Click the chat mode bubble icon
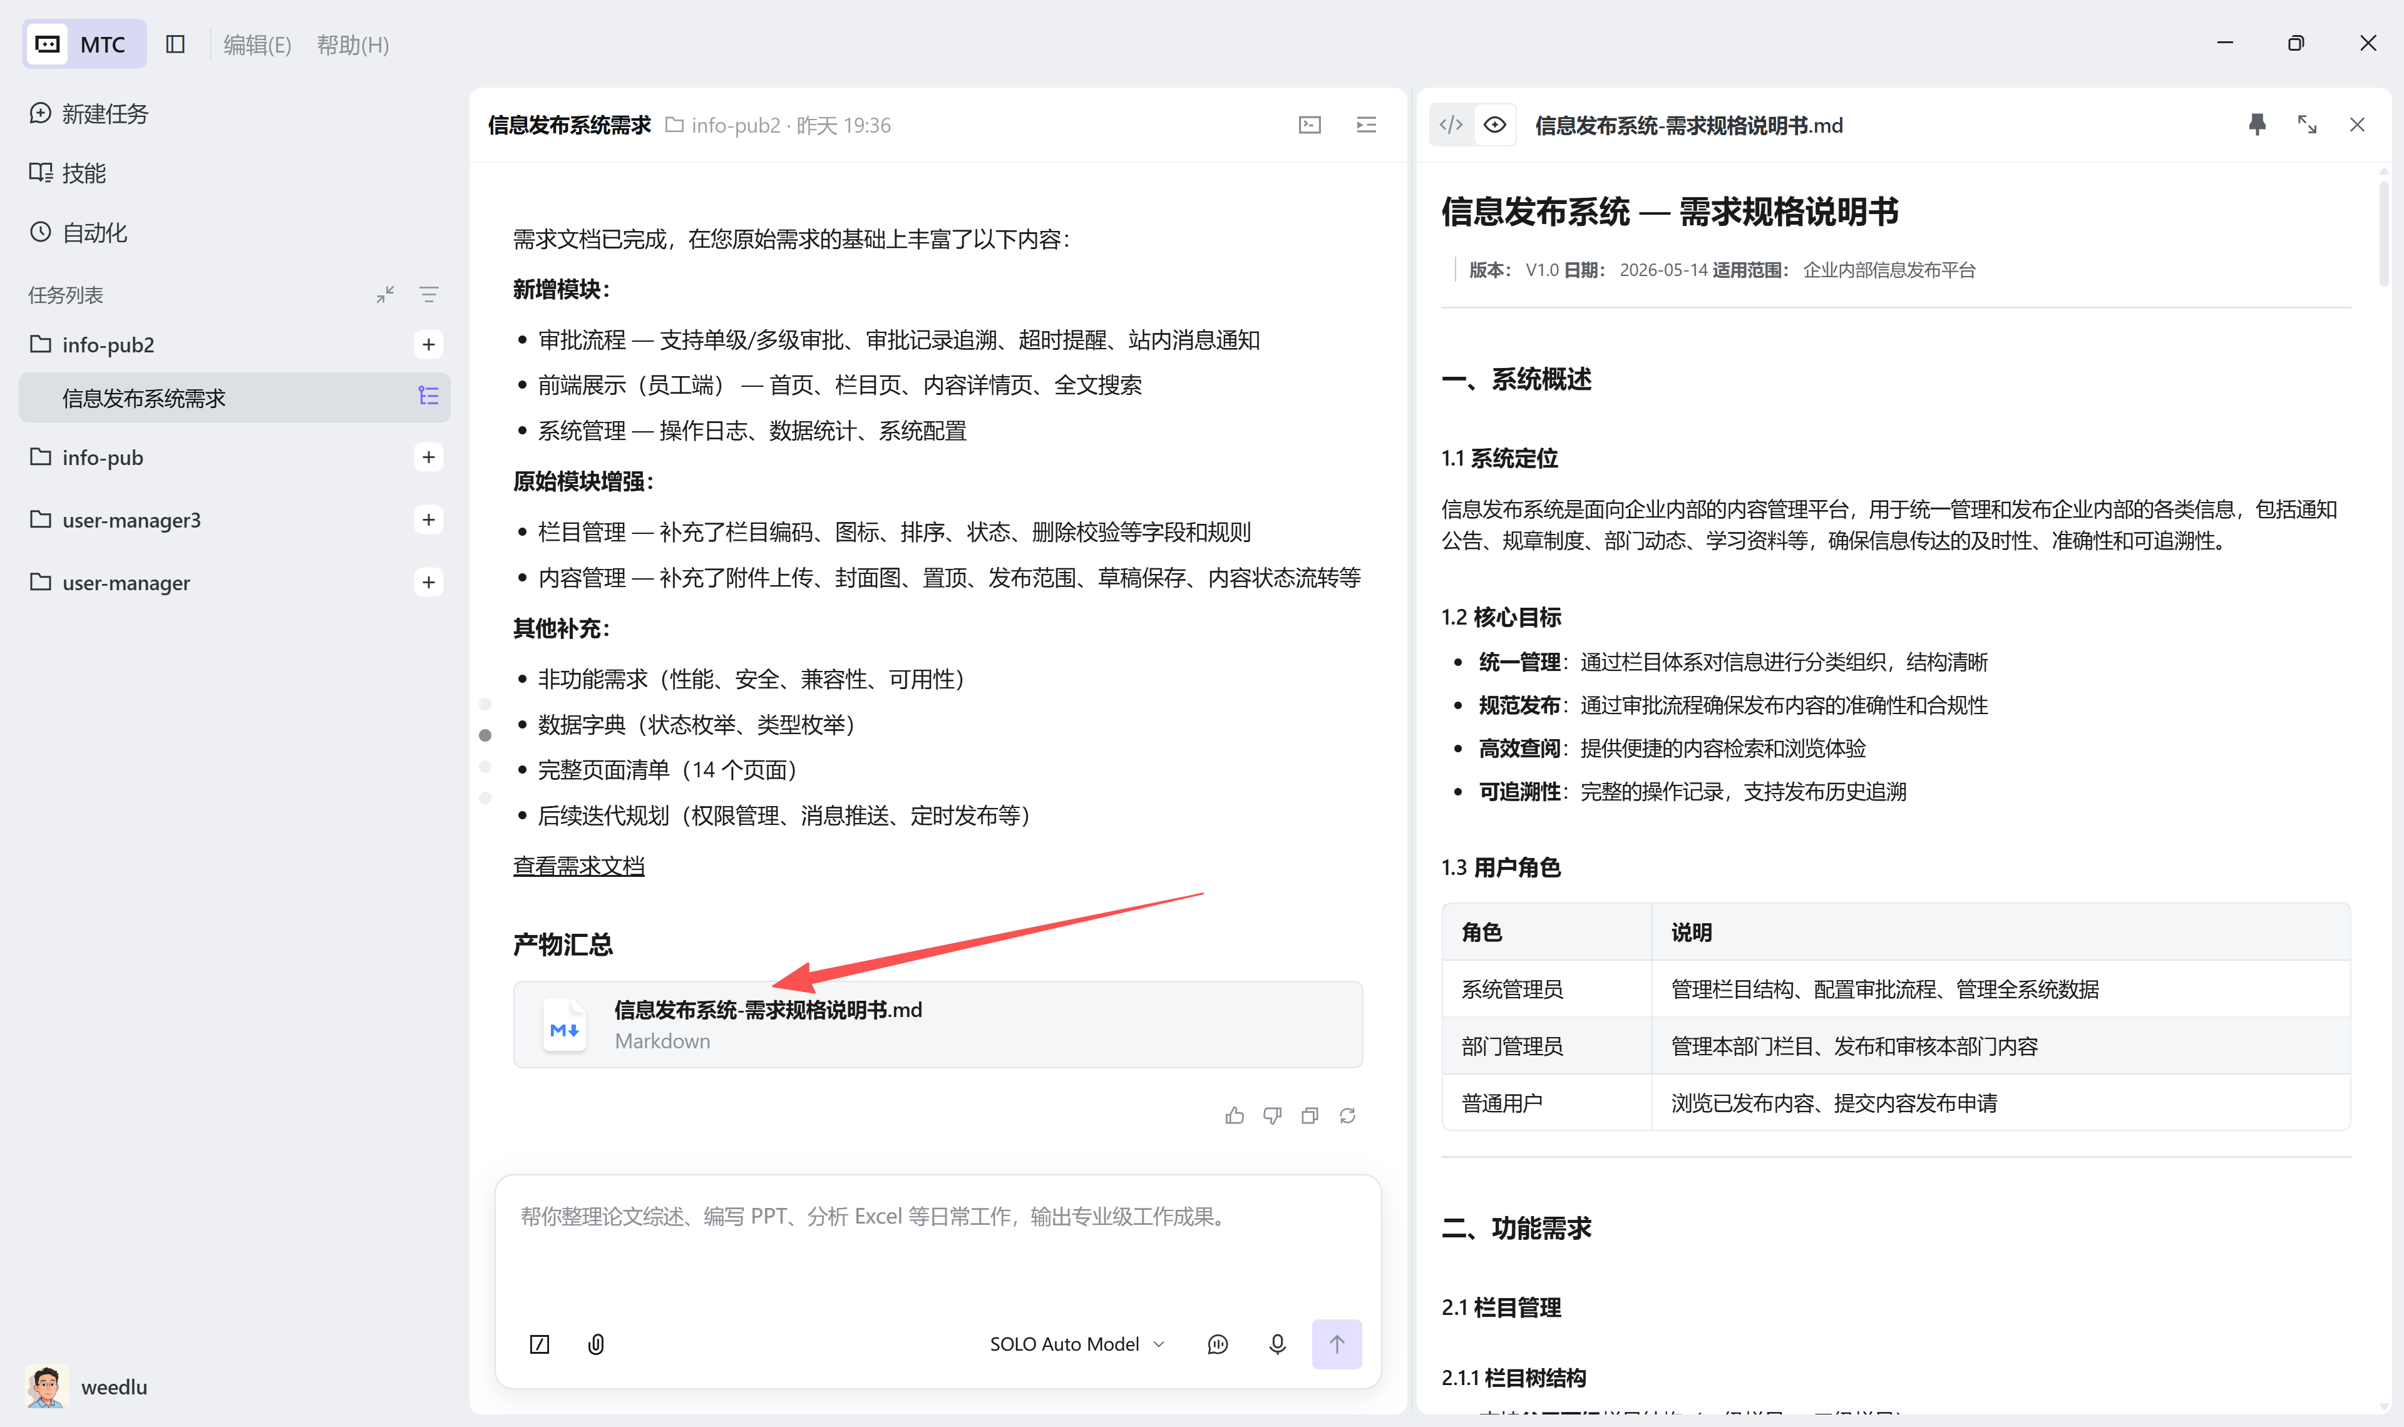Screen dimensions: 2404x1427 [1218, 1344]
